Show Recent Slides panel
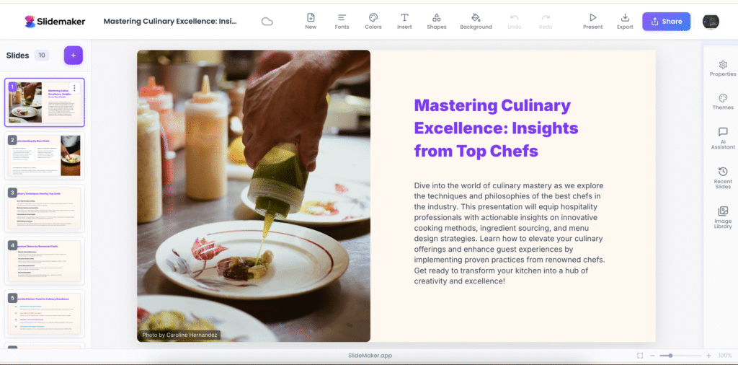This screenshot has height=365, width=738. pos(723,177)
